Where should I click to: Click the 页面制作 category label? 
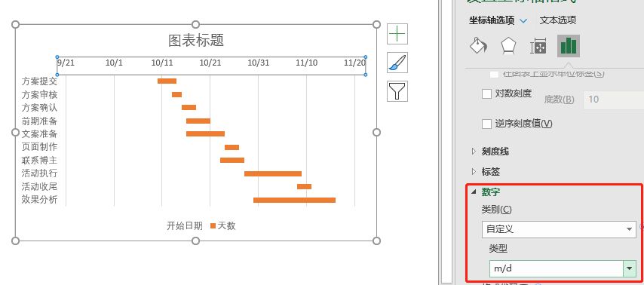point(39,147)
